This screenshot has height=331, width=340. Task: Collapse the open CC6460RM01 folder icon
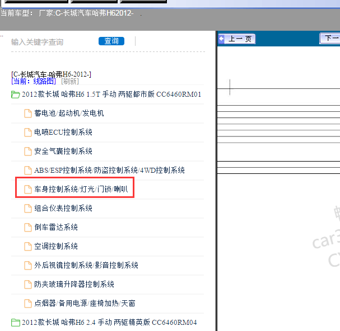pyautogui.click(x=15, y=94)
